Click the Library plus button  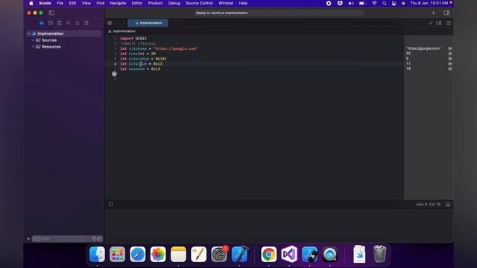point(434,13)
